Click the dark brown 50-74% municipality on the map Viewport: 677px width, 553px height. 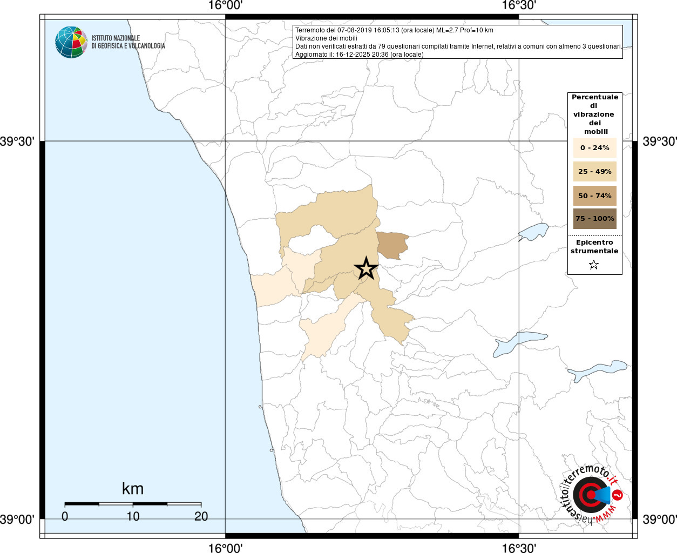[x=391, y=245]
